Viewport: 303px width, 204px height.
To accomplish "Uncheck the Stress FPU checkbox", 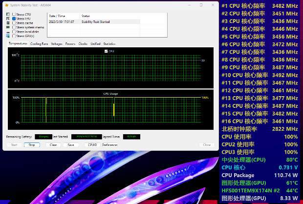I will [x=14, y=19].
